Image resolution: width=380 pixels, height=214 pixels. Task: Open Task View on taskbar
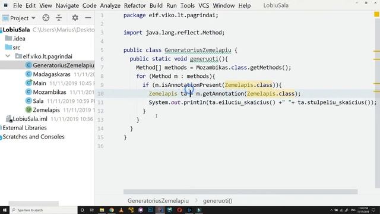pyautogui.click(x=92, y=210)
